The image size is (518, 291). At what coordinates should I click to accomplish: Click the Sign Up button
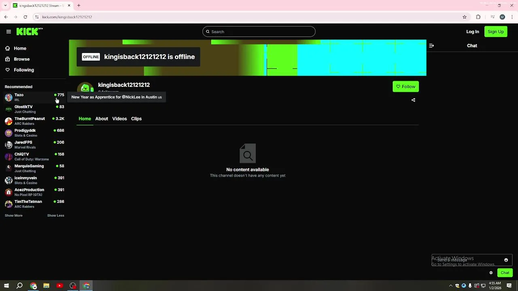pos(496,32)
